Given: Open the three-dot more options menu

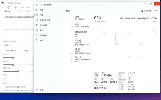Looking at the screenshot, I should point(156,11).
